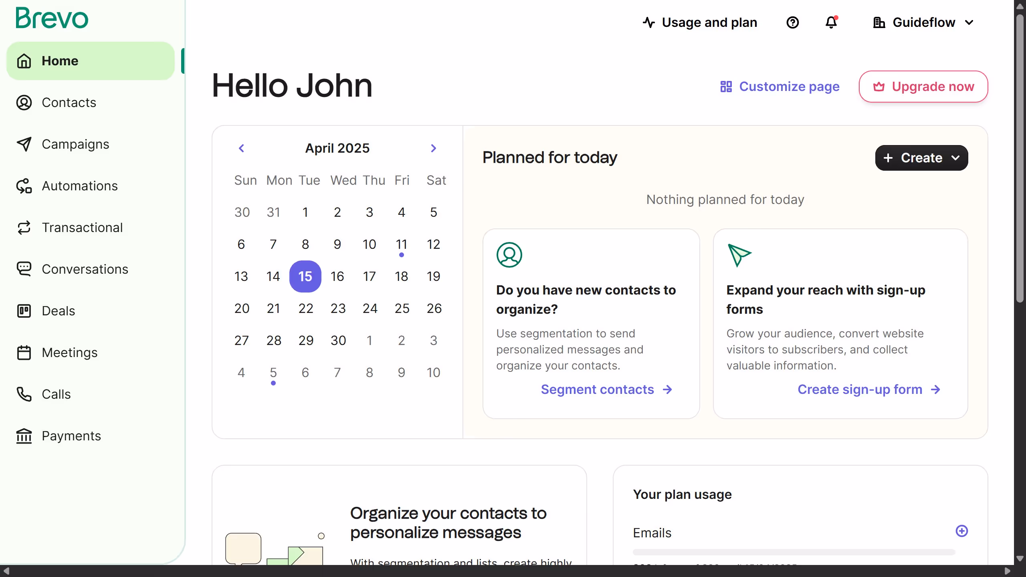This screenshot has height=577, width=1026.
Task: Open the Create dropdown button
Action: [x=921, y=158]
